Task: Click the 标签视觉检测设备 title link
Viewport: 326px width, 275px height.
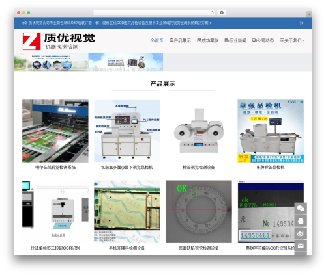Action: pyautogui.click(x=199, y=167)
